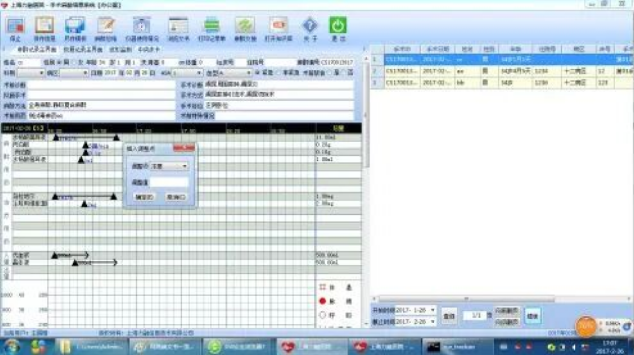Click the adjustment value input field in dialog
The width and height of the screenshot is (634, 355).
click(169, 182)
